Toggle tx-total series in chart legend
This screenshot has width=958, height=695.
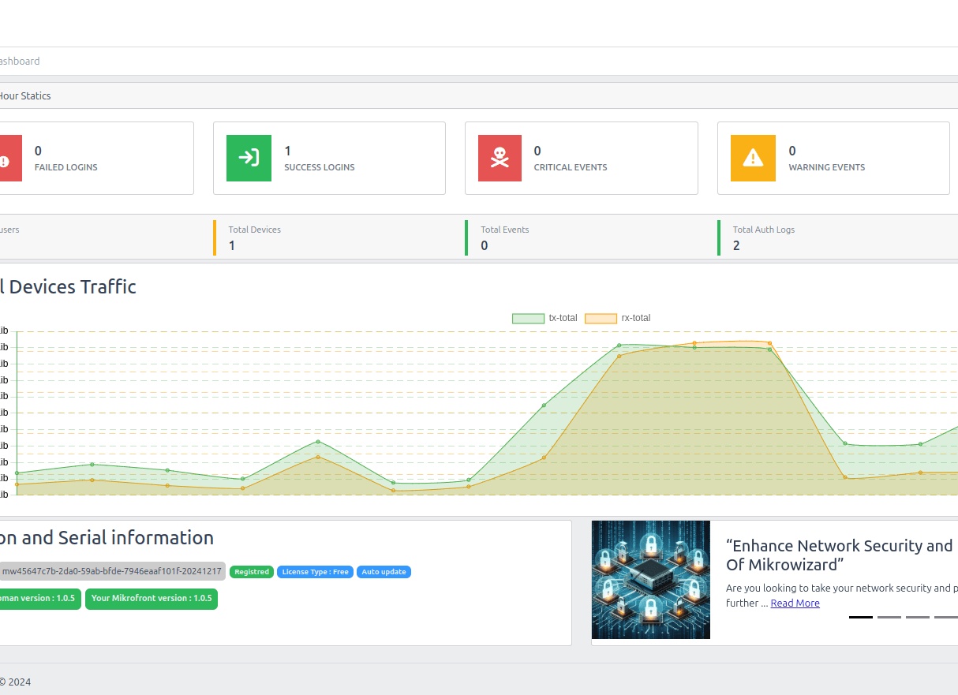point(544,318)
